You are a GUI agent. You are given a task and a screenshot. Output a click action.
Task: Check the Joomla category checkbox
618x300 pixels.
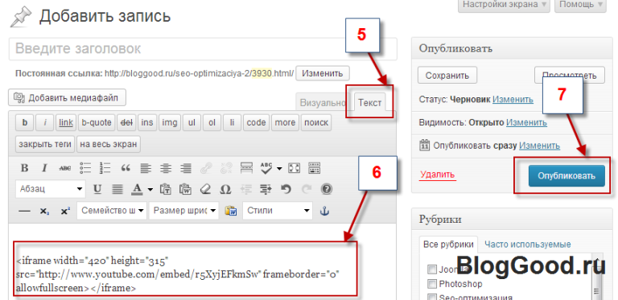(x=432, y=269)
